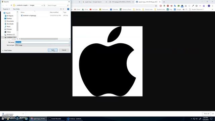This screenshot has height=121, width=215.
Task: Open Home to Work bookmark
Action: point(125,9)
